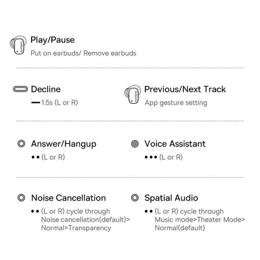Click the dash symbol before 1.5s
Image resolution: width=260 pixels, height=260 pixels.
[x=36, y=103]
